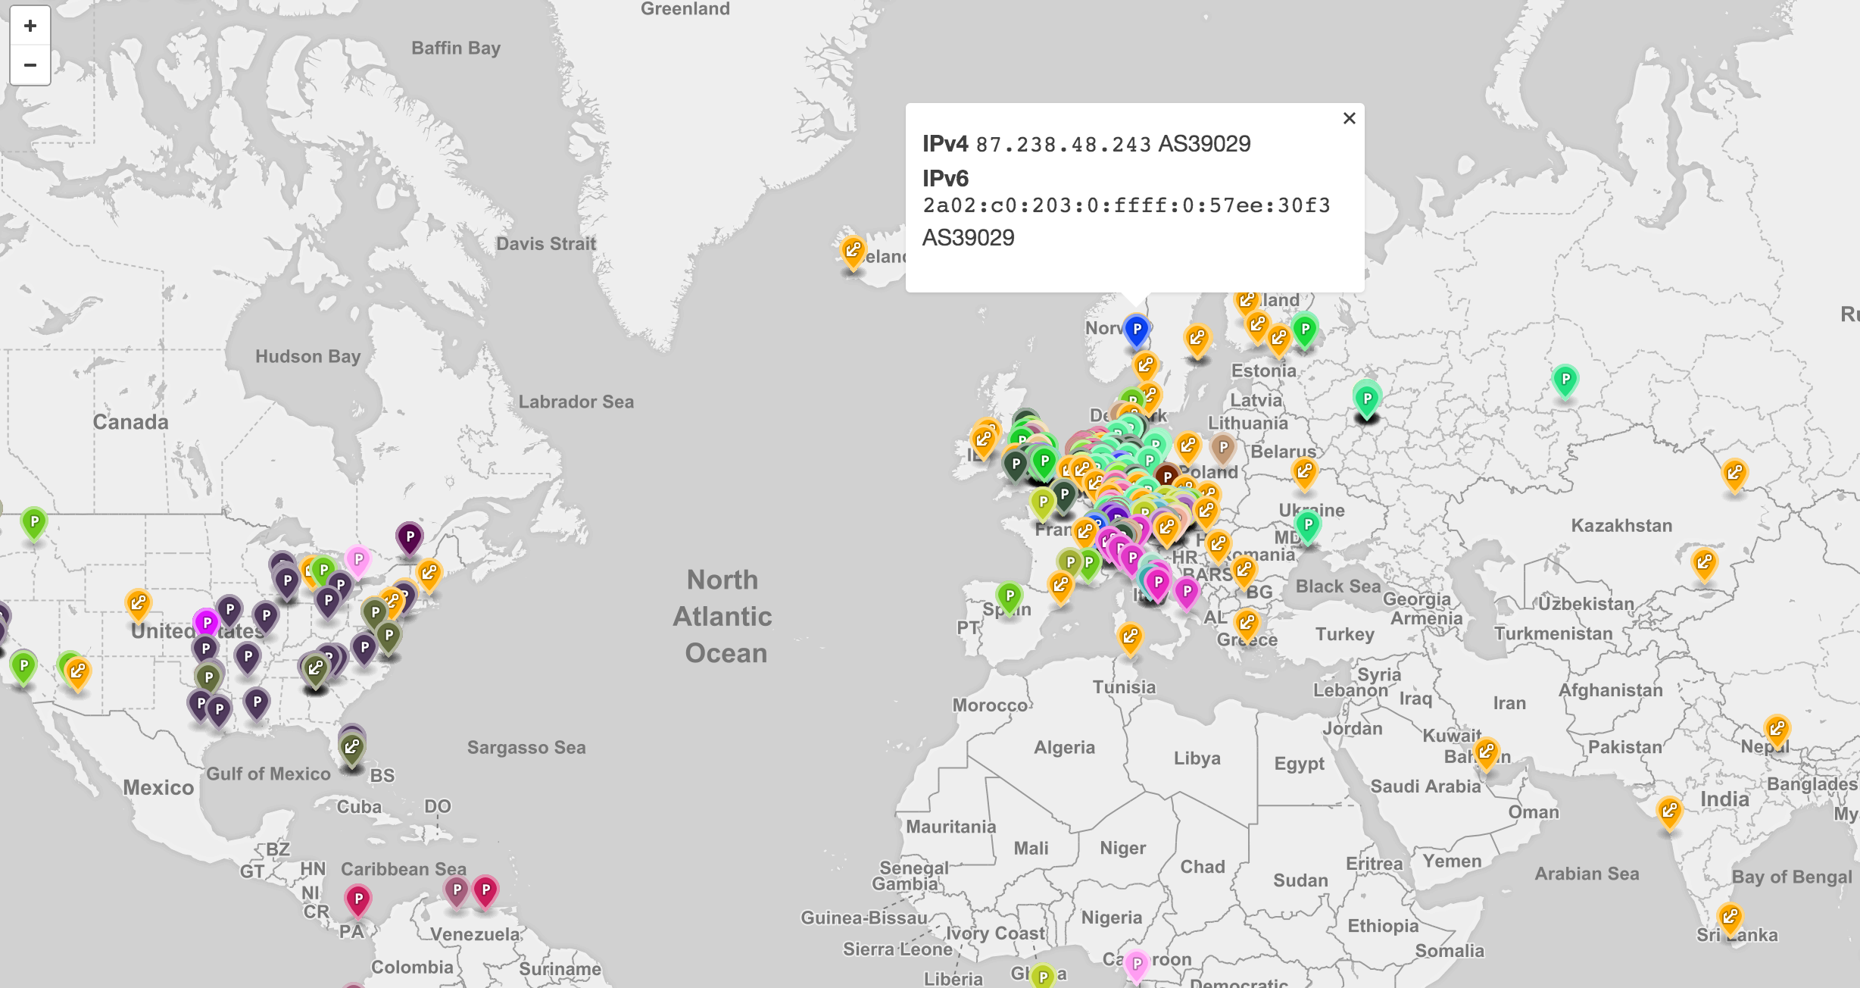Select the pink probe marker in Cameroon

[1136, 965]
